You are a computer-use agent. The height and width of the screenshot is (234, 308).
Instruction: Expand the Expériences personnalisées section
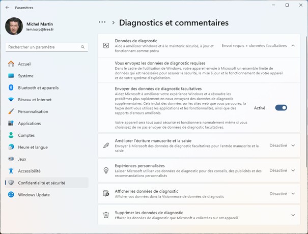(293, 170)
